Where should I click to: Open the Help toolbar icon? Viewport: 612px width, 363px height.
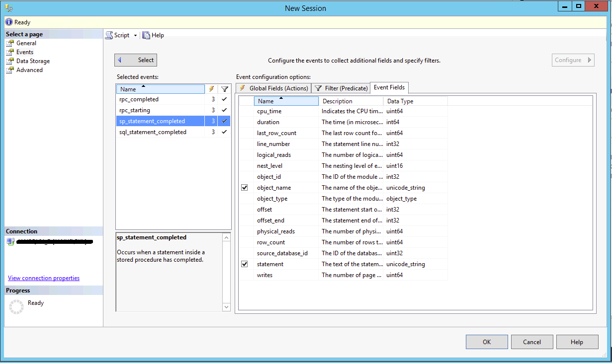click(x=146, y=35)
